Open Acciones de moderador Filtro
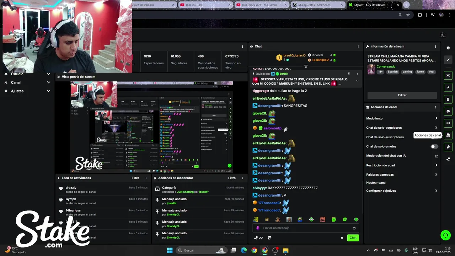 point(232,178)
